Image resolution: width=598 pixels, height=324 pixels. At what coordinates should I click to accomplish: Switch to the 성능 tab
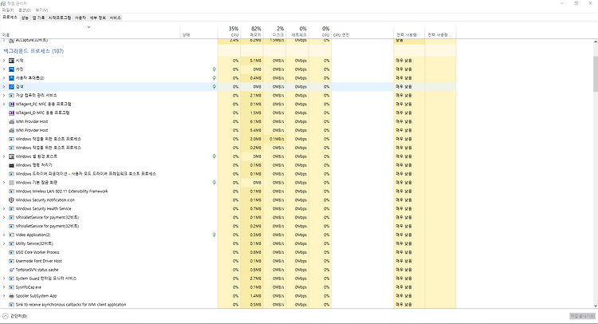(25, 18)
